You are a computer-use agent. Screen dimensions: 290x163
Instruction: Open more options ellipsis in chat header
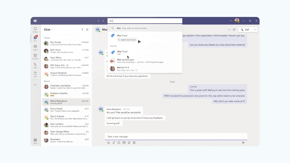point(229,30)
